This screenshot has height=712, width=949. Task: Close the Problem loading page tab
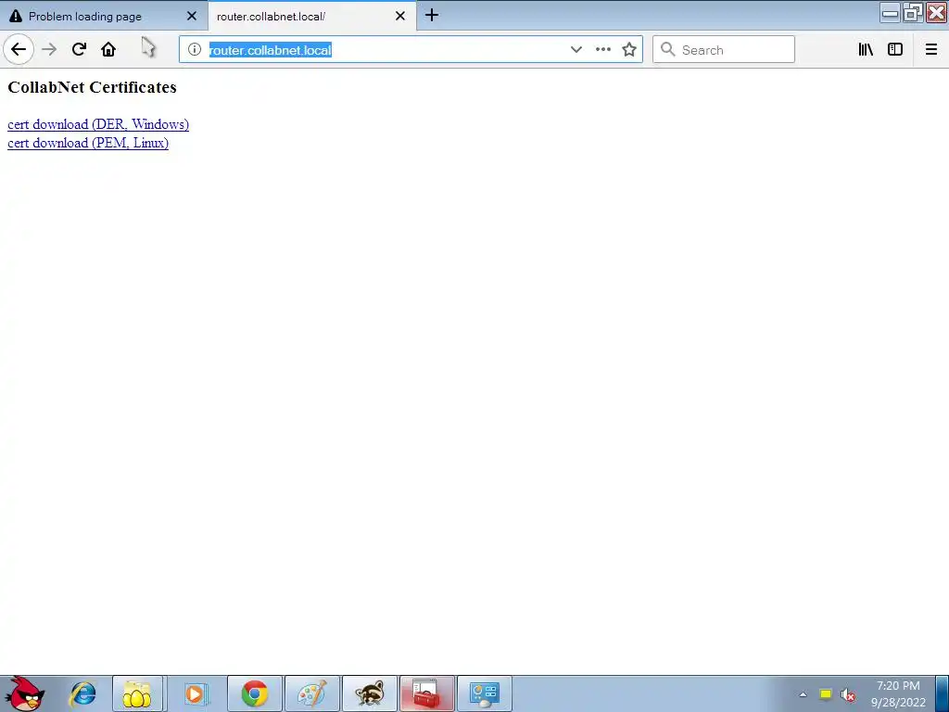tap(191, 17)
